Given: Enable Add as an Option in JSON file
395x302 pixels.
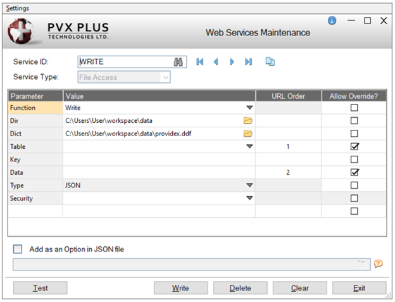Looking at the screenshot, I should (18, 249).
